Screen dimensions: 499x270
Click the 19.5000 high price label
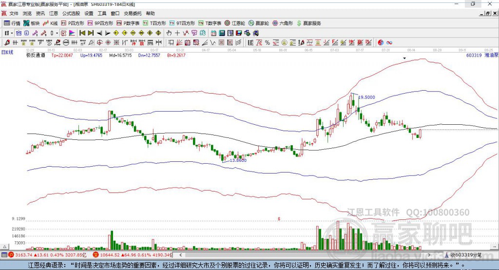(x=366, y=97)
